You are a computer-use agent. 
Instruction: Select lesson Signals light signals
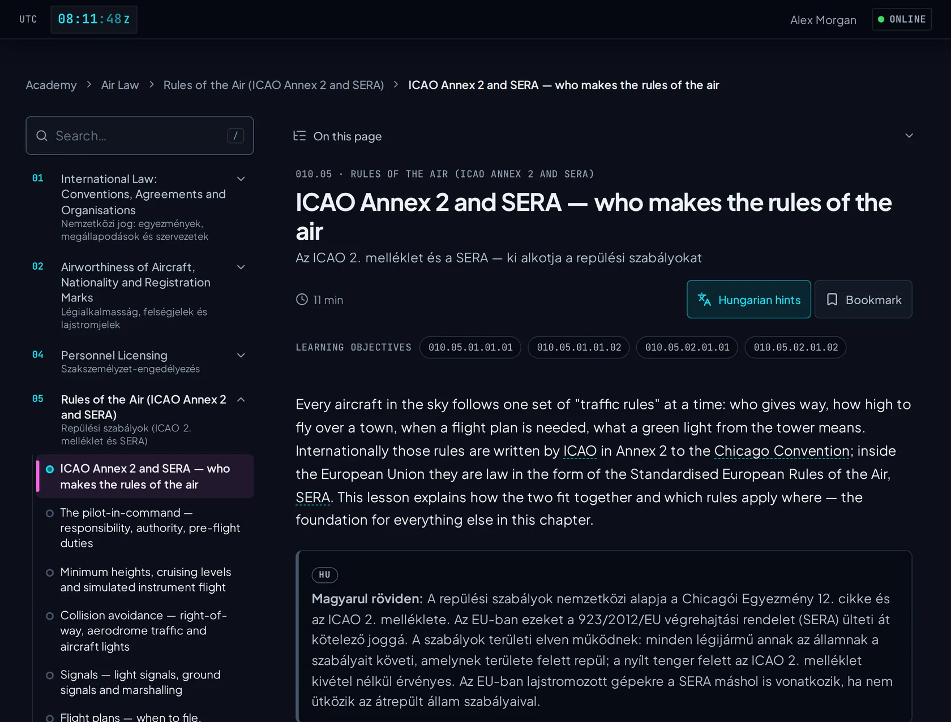(145, 682)
